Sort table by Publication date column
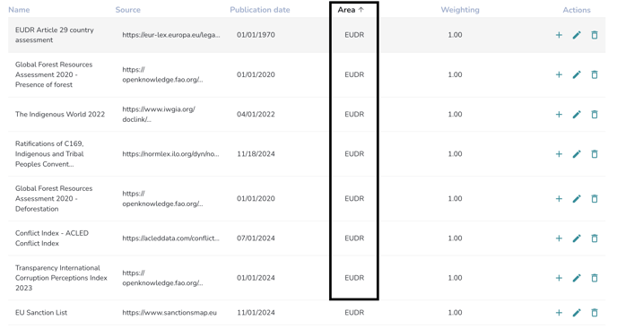Viewport: 617px width, 329px height. 260,10
